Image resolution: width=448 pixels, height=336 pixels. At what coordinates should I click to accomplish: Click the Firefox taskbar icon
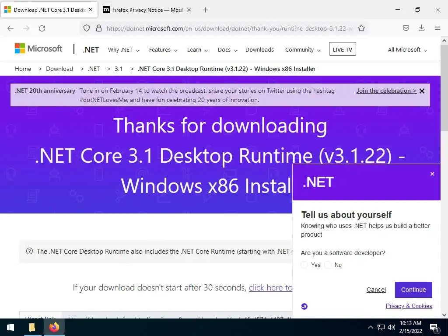coord(54,327)
